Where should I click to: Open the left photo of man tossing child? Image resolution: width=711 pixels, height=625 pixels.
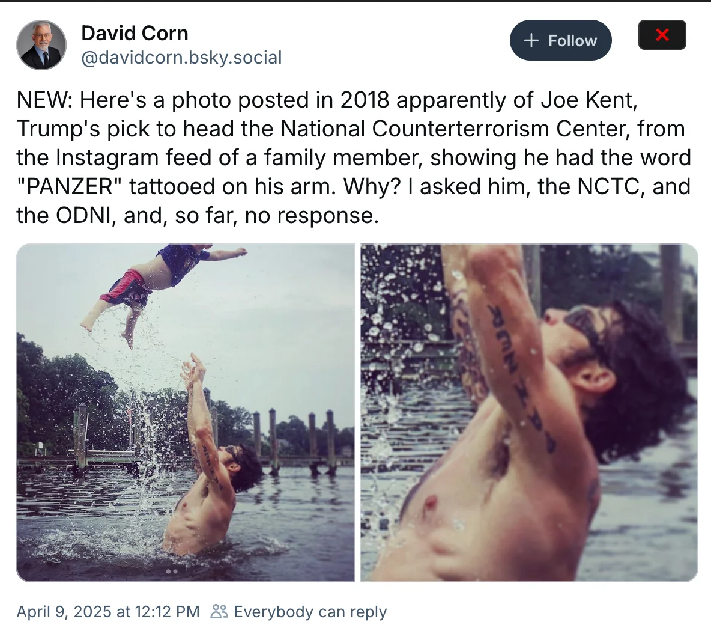pos(186,413)
